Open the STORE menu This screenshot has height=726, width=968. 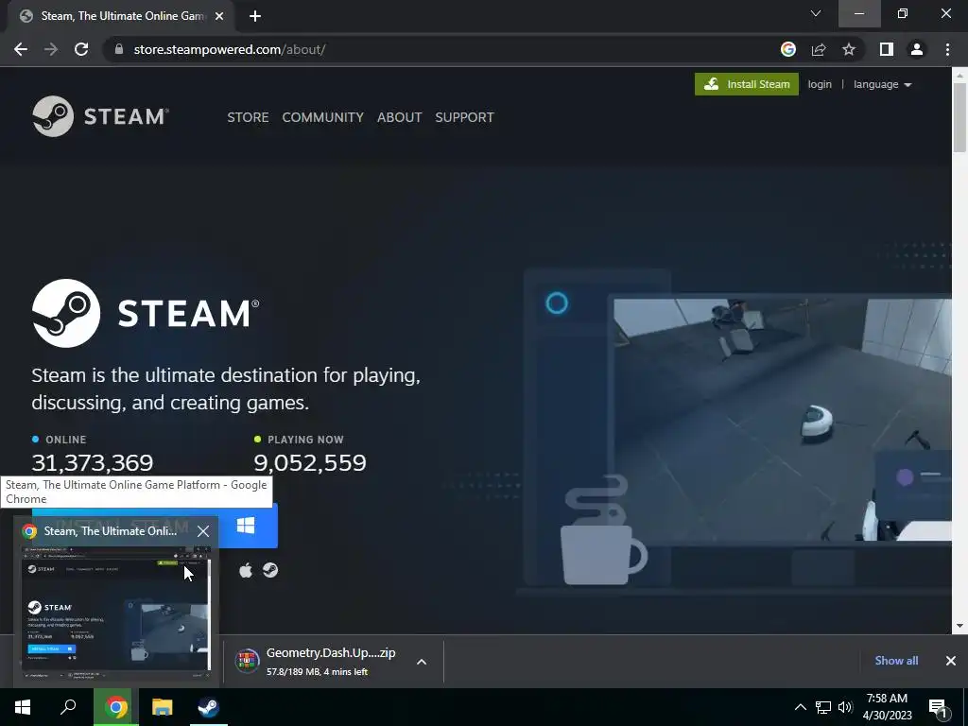(x=248, y=117)
